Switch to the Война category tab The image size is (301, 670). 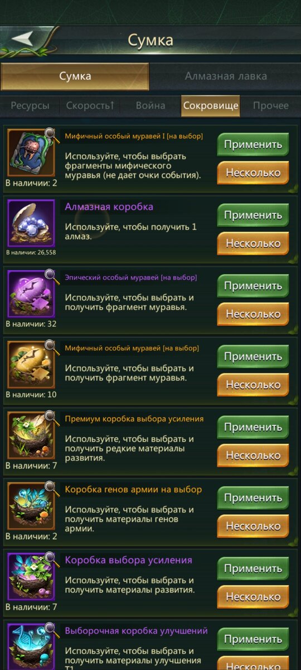151,106
